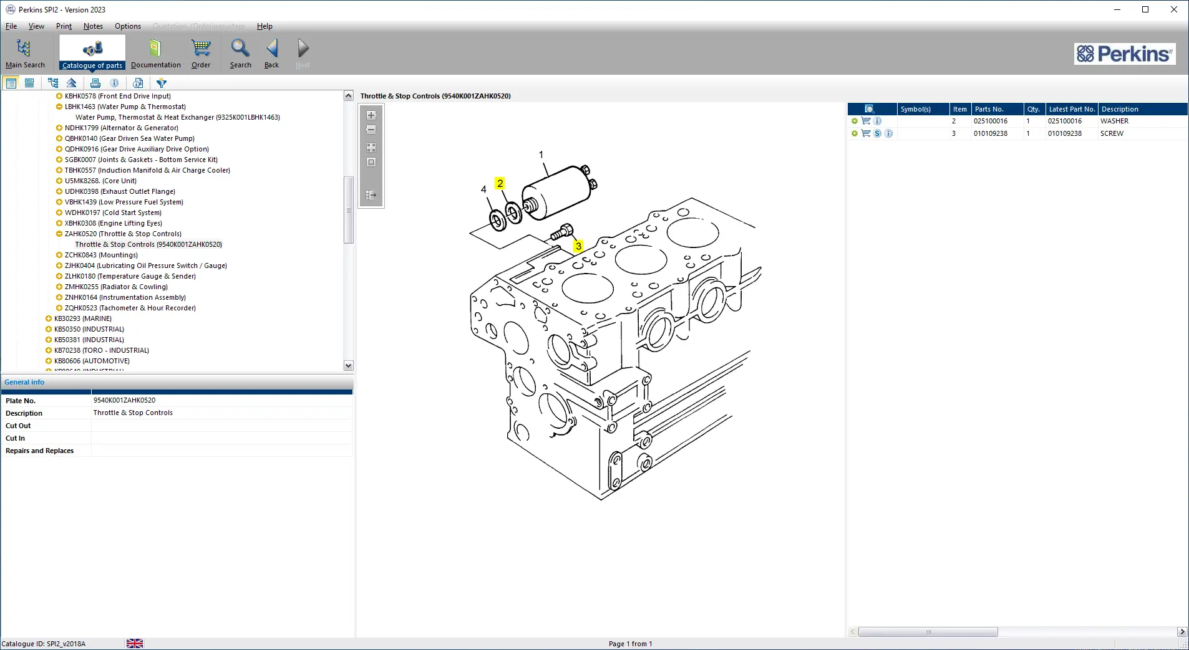Select the Catalogue of parts toolbar button

pos(92,53)
